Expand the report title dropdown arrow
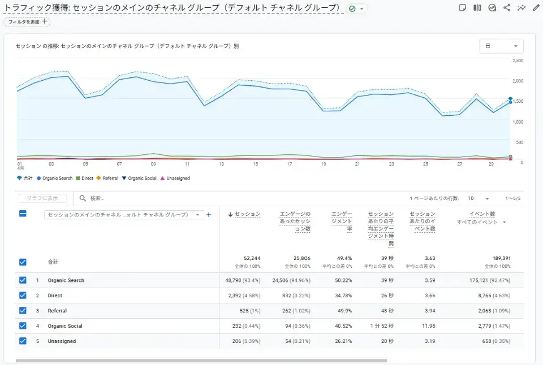 click(x=360, y=8)
